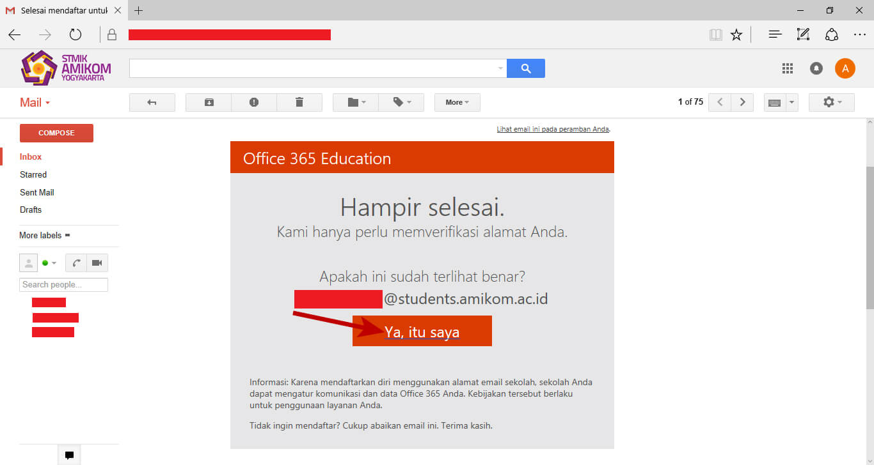Open the notifications bell
Image resolution: width=874 pixels, height=465 pixels.
(816, 68)
